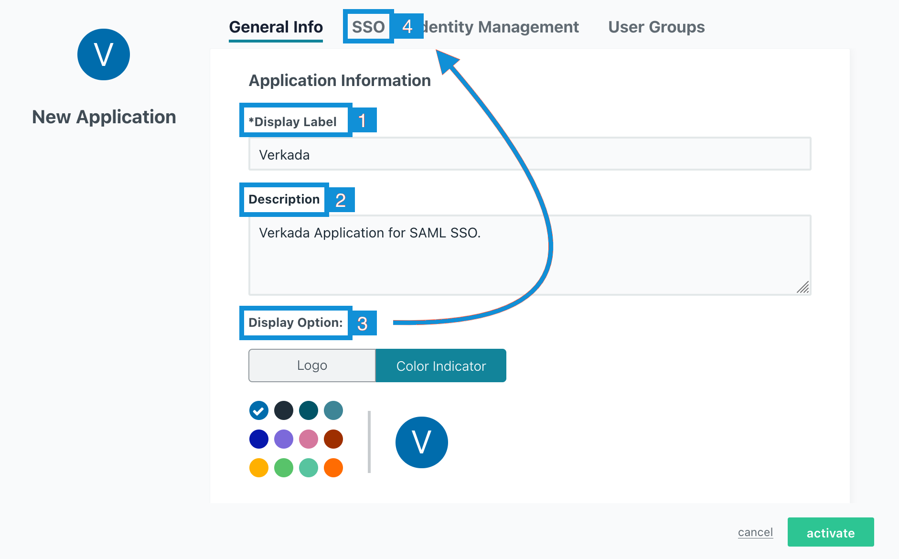This screenshot has height=559, width=899.
Task: Click the cancel link
Action: point(755,532)
